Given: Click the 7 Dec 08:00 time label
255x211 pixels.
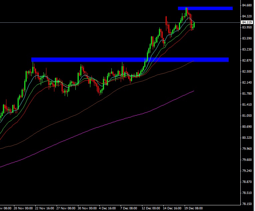Looking at the screenshot, I should (129, 208).
